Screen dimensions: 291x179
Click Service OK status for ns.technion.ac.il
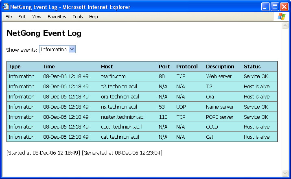click(x=256, y=107)
